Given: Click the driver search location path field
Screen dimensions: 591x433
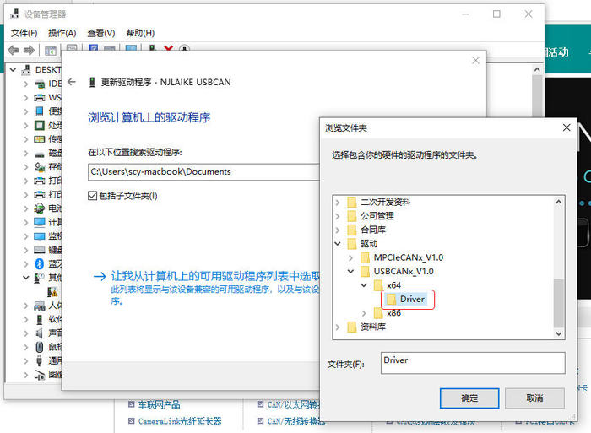Looking at the screenshot, I should [203, 172].
